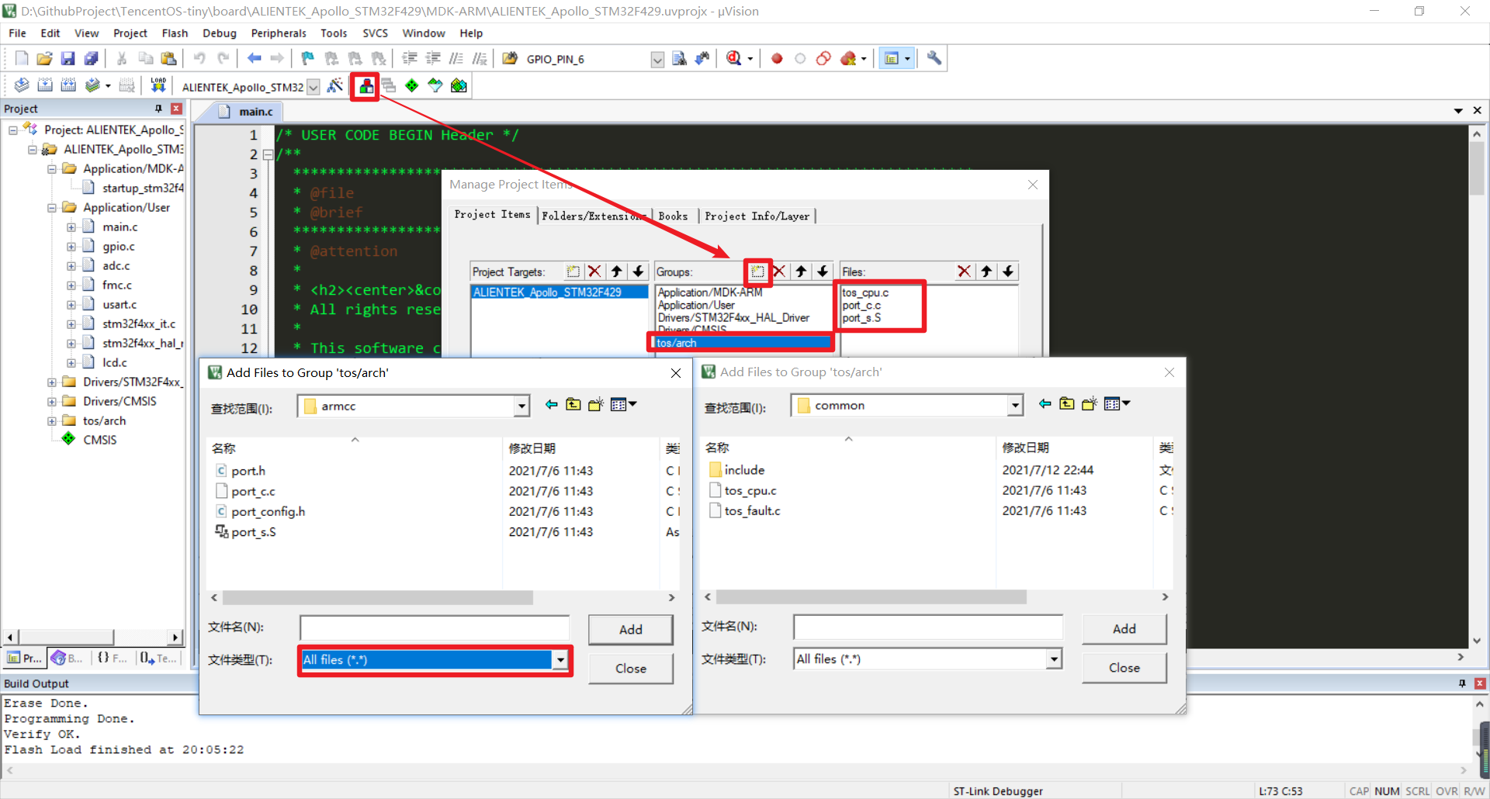Open file type dropdown in common dialog
Screen dimensions: 1490x799
point(1054,659)
